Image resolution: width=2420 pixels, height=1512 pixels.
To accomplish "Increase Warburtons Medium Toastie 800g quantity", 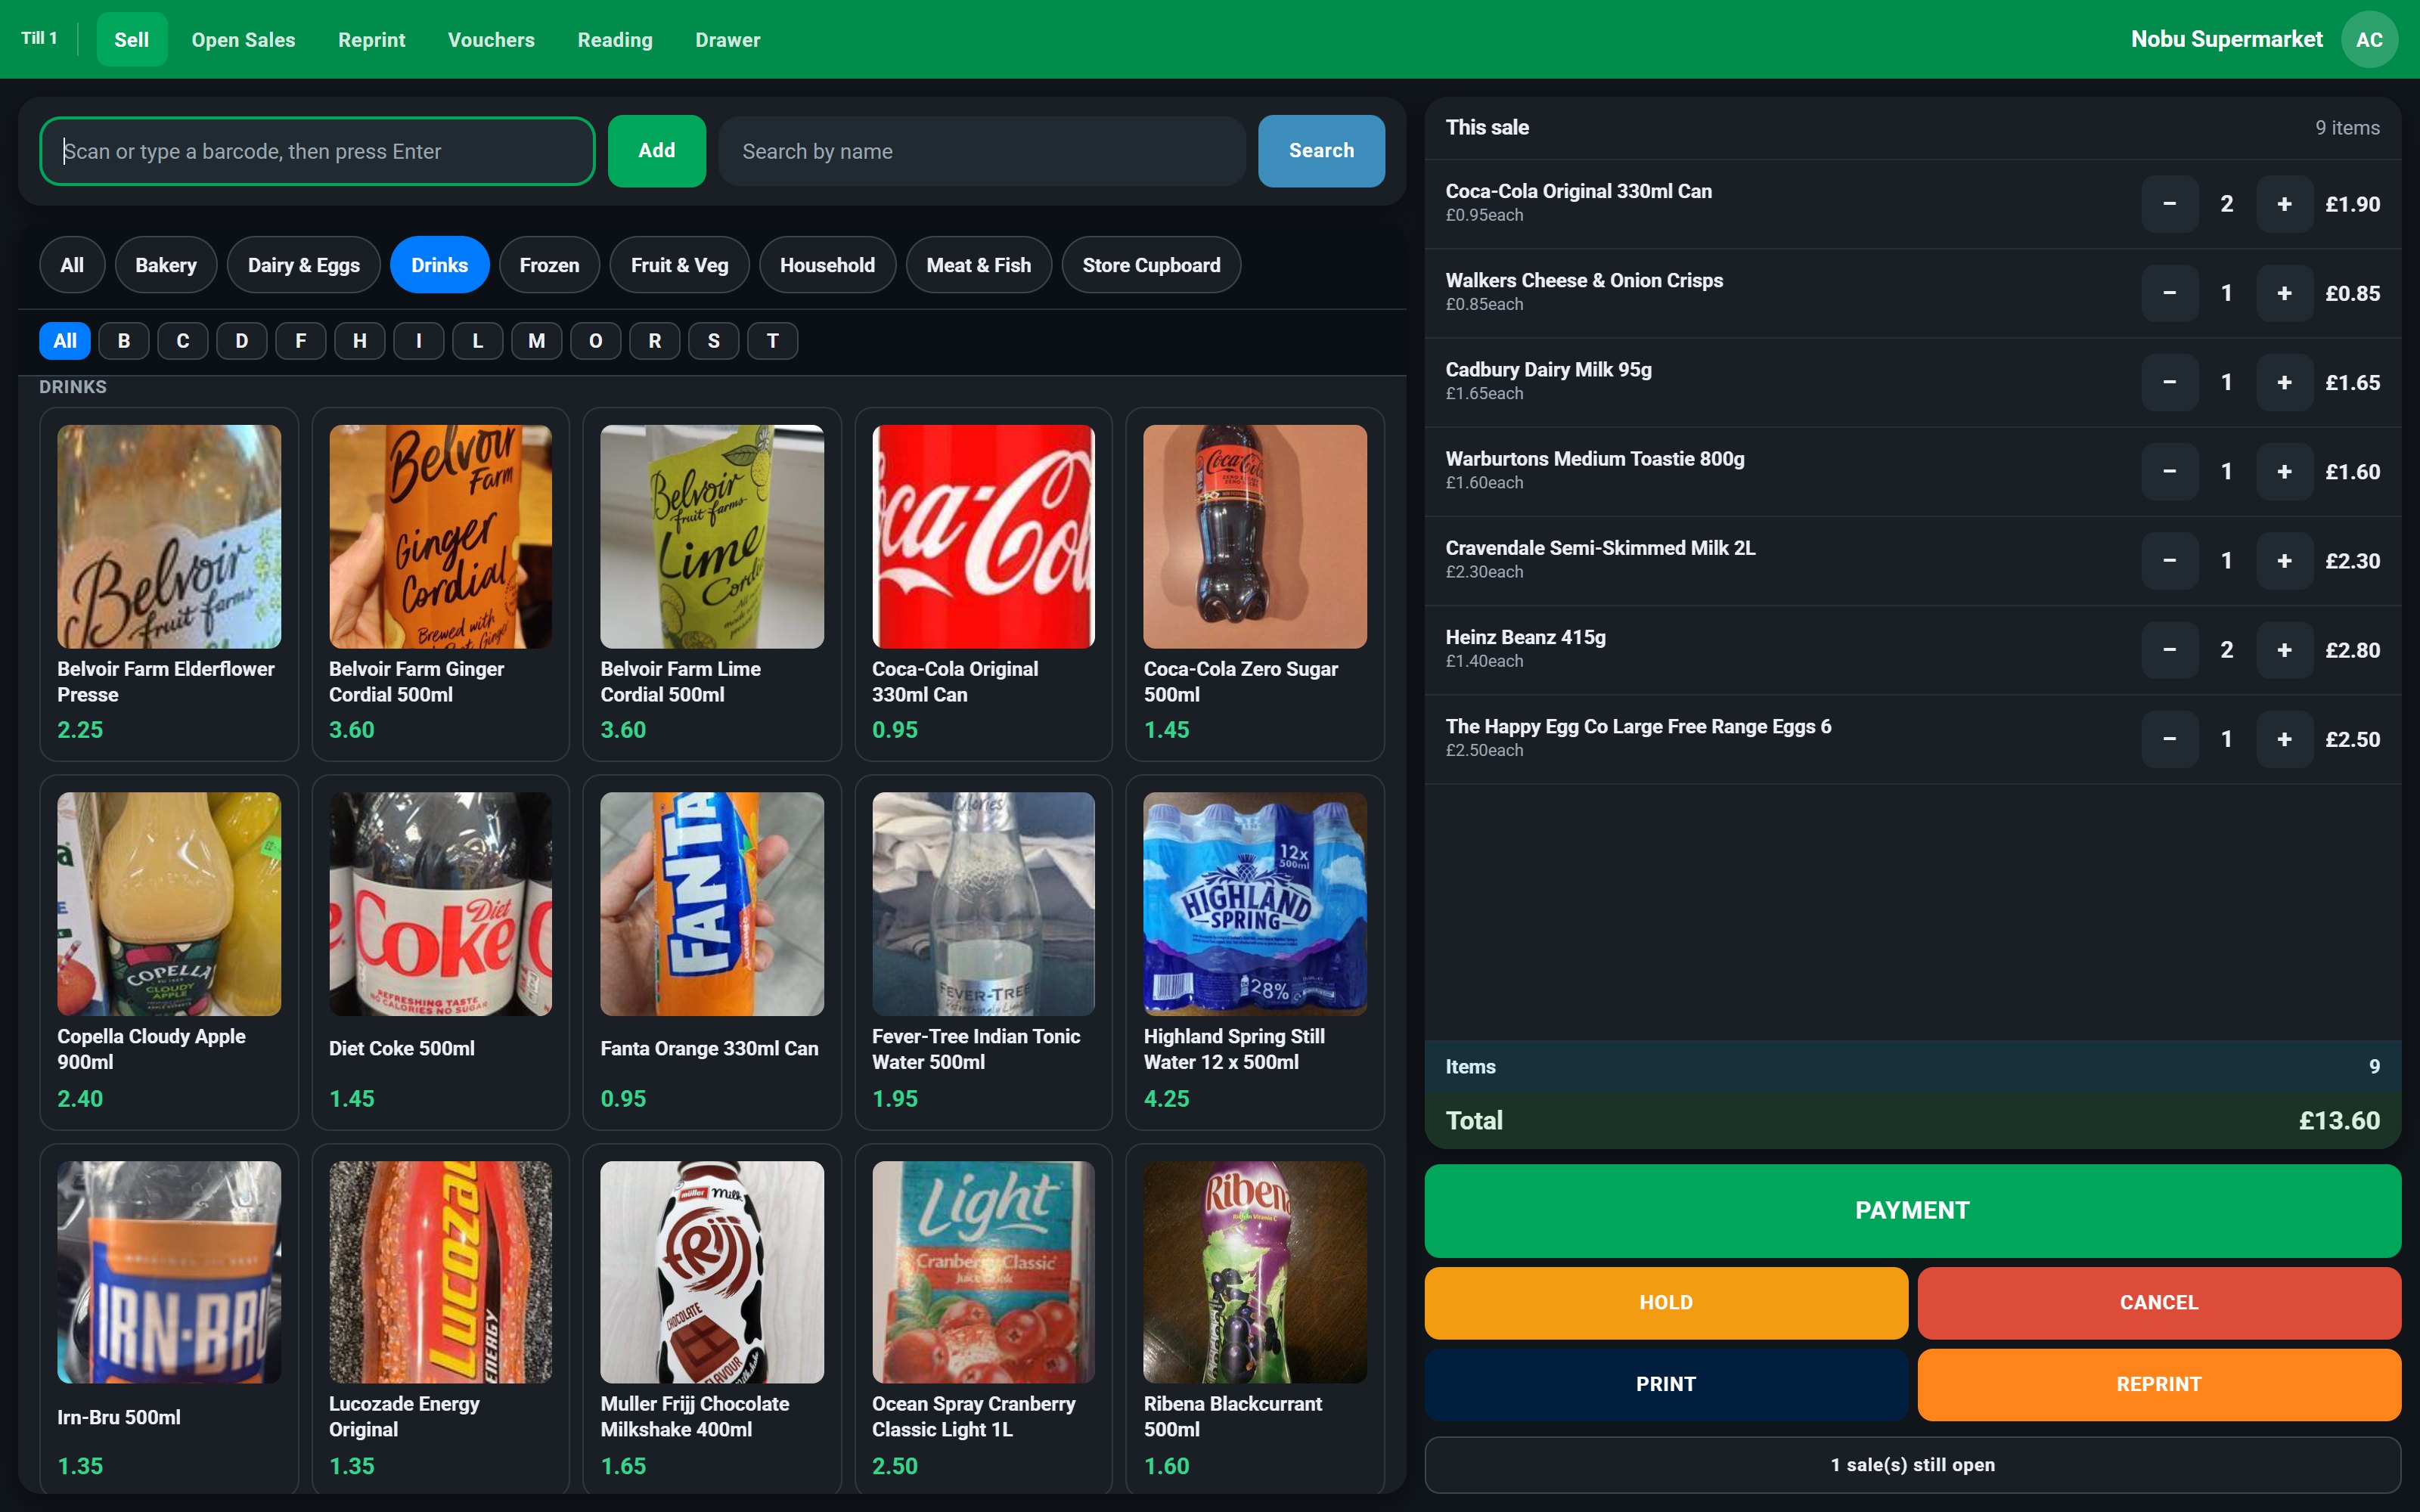I will [2284, 471].
